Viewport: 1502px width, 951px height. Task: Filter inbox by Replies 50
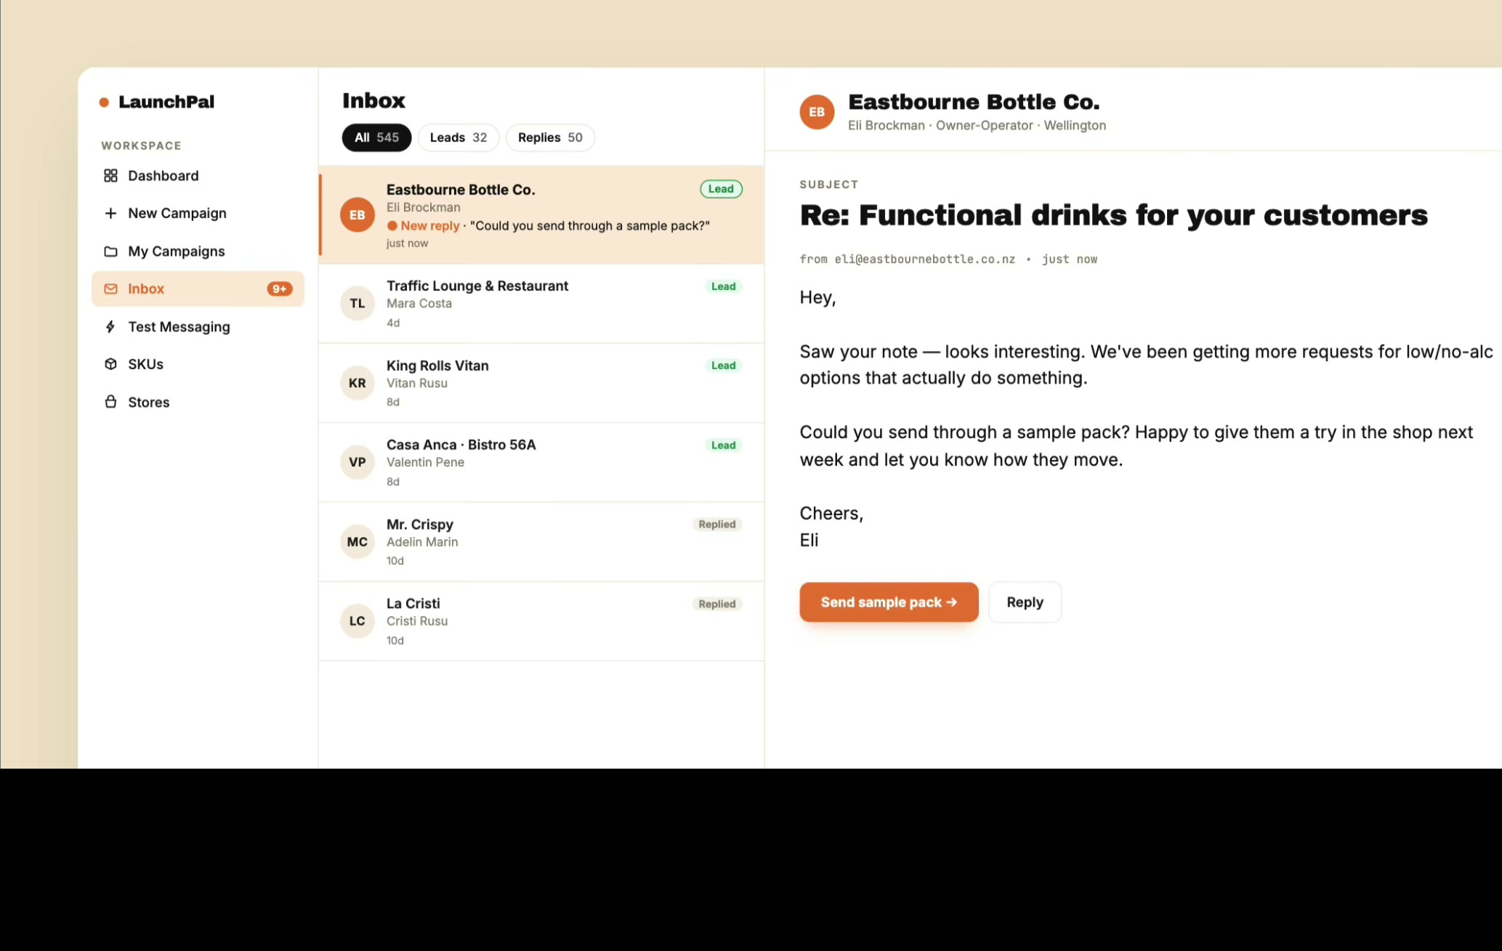550,137
